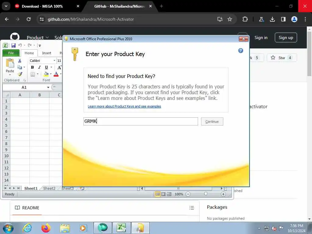312x234 pixels.
Task: Open Chrome downloads icon
Action: coord(272,19)
